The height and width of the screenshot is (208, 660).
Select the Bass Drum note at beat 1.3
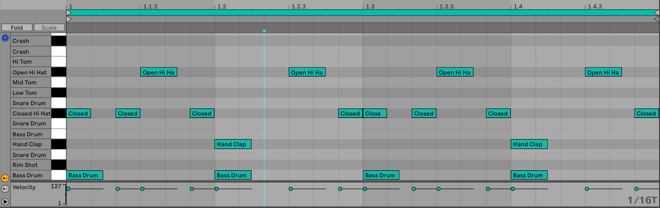[x=381, y=175]
